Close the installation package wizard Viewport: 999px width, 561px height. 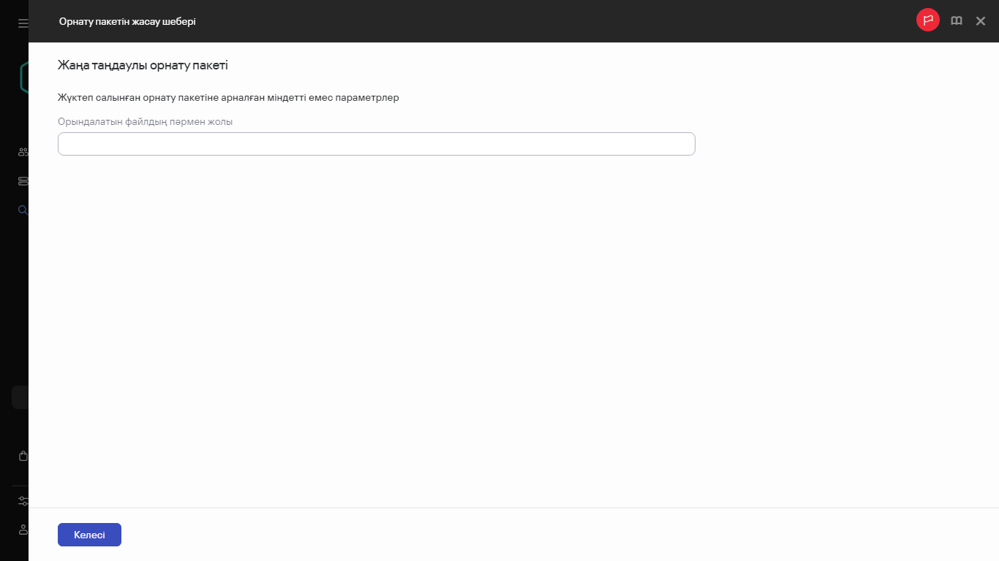(981, 21)
